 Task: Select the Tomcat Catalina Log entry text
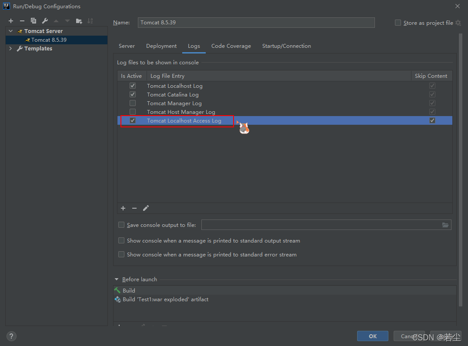click(x=173, y=95)
